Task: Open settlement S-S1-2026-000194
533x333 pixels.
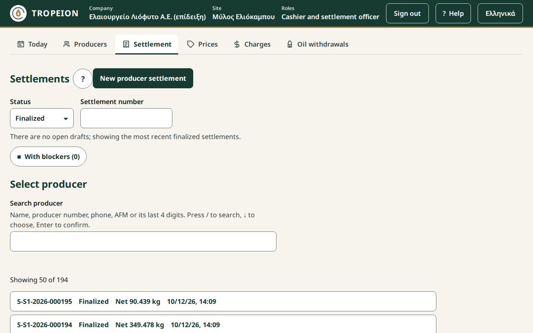Action: pos(223,325)
